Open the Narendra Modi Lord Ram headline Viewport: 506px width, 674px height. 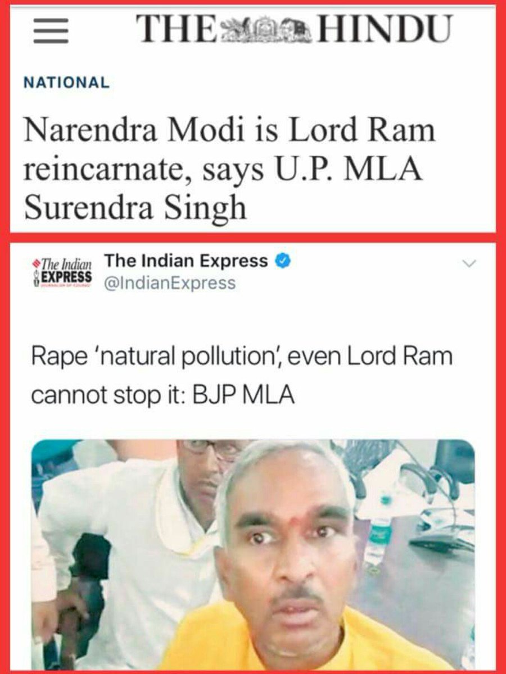(231, 170)
